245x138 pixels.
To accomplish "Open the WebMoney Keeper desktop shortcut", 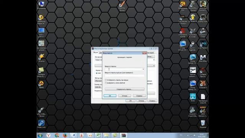I will coord(41,20).
